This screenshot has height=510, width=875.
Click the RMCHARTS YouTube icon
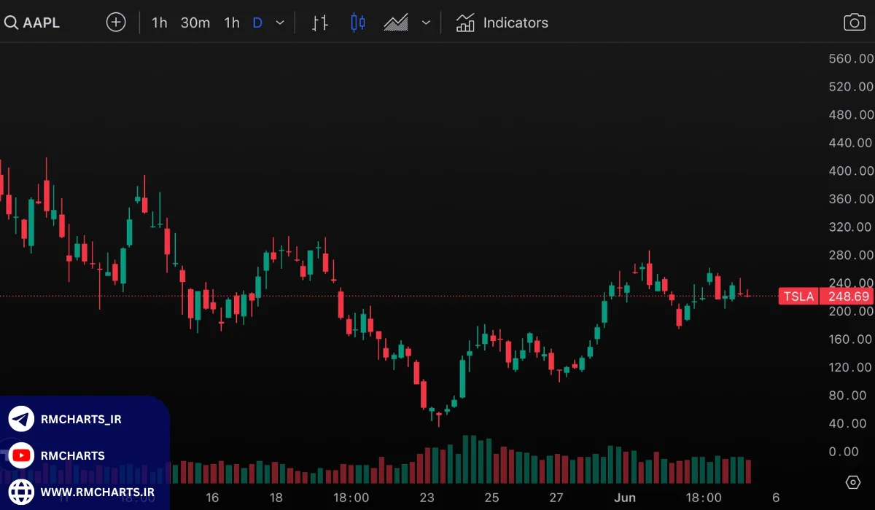point(21,455)
